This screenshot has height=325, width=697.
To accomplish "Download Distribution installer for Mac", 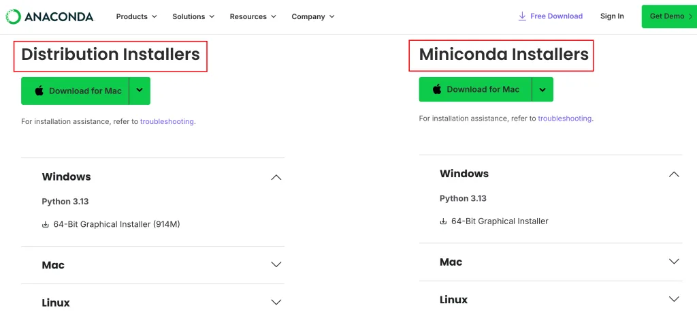I will 75,91.
